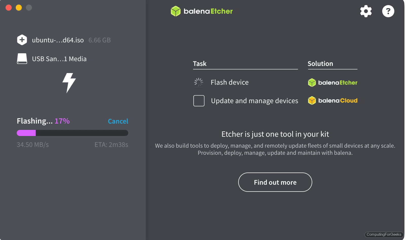Click the balenaEtcher cube logo in the header
This screenshot has width=406, height=240.
click(x=176, y=11)
